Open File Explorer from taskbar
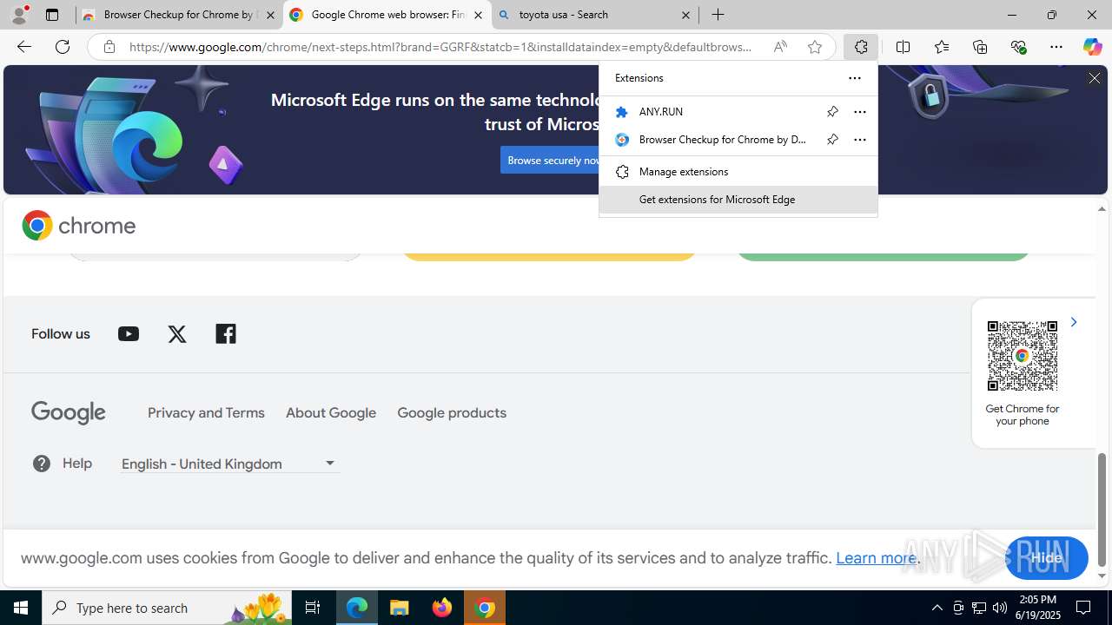Image resolution: width=1112 pixels, height=625 pixels. pyautogui.click(x=400, y=608)
